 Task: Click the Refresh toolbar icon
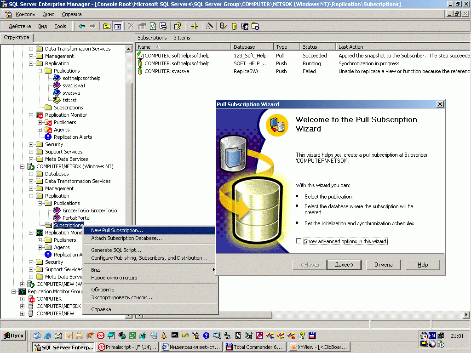[x=153, y=26]
